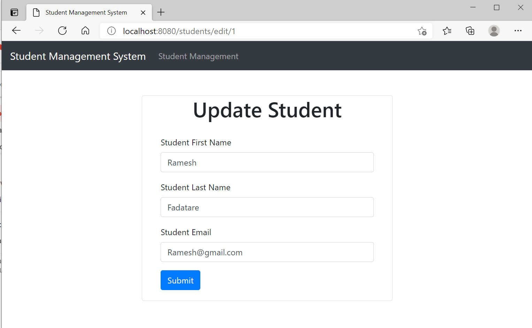532x328 pixels.
Task: Open the tab actions menu icon
Action: [14, 13]
